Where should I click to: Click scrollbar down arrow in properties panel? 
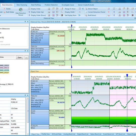(x=28, y=134)
